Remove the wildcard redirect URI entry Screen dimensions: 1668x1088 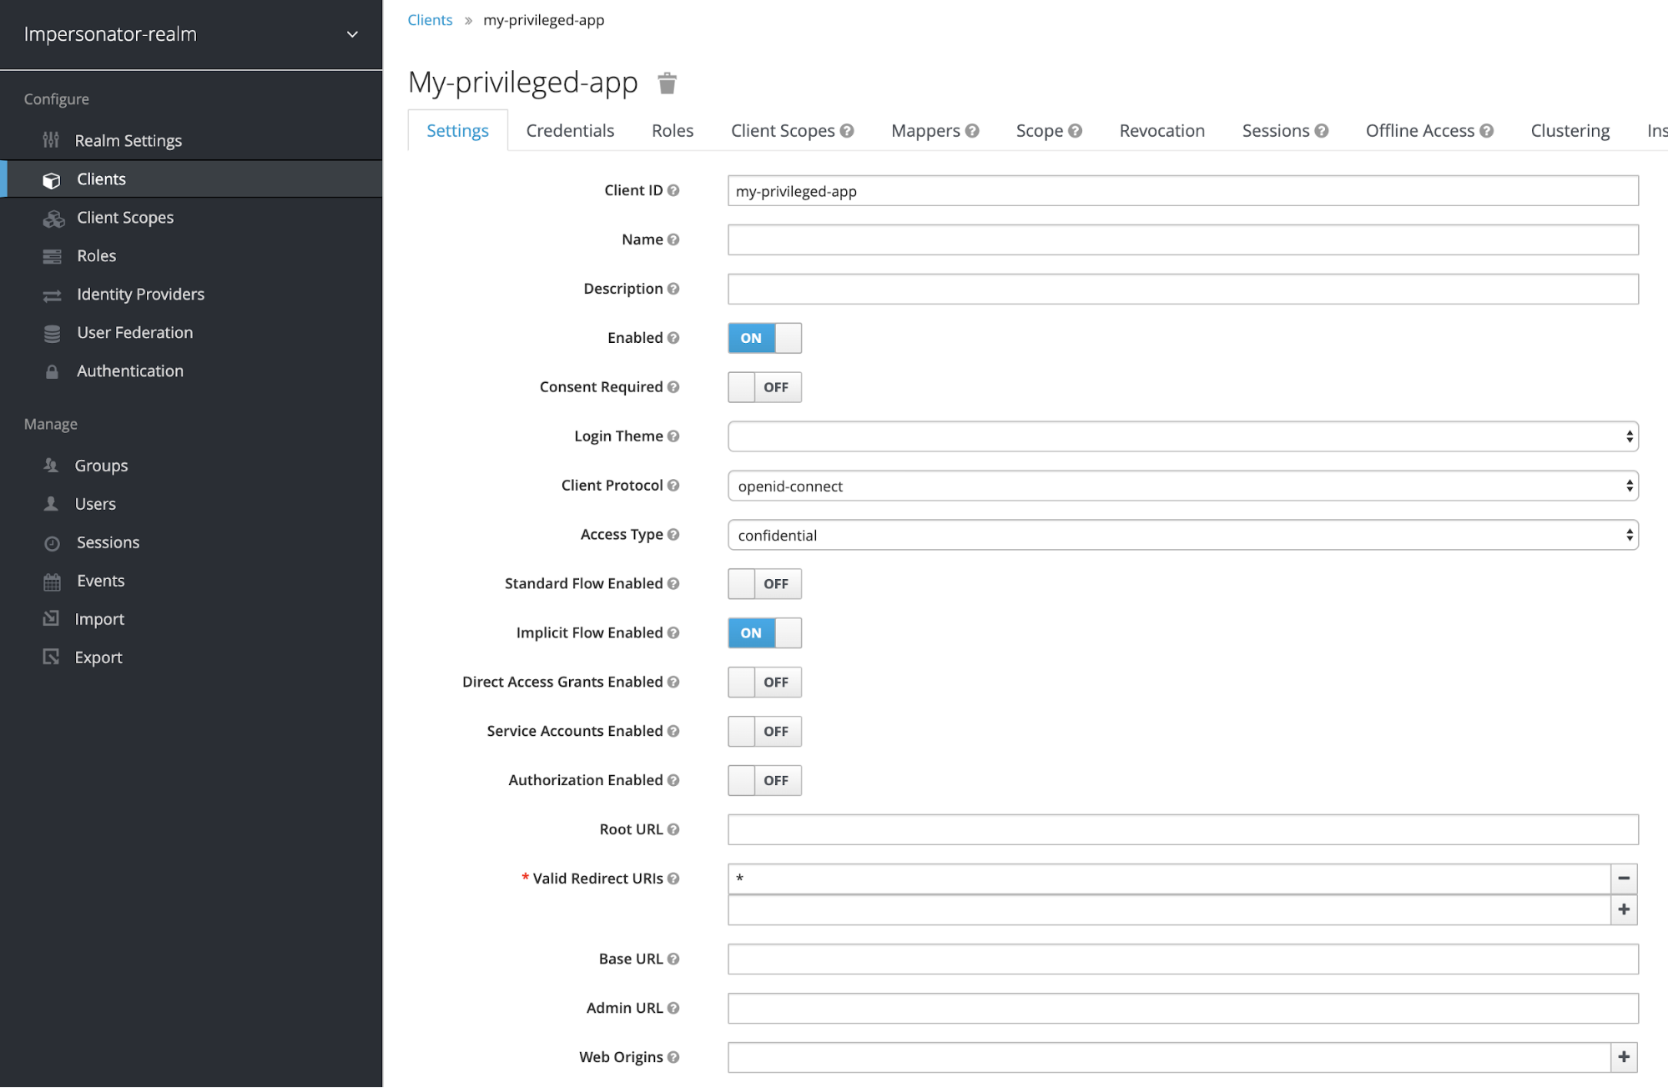tap(1623, 878)
